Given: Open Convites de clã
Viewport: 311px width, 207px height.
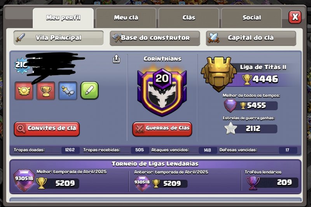Looking at the screenshot, I should (47, 129).
